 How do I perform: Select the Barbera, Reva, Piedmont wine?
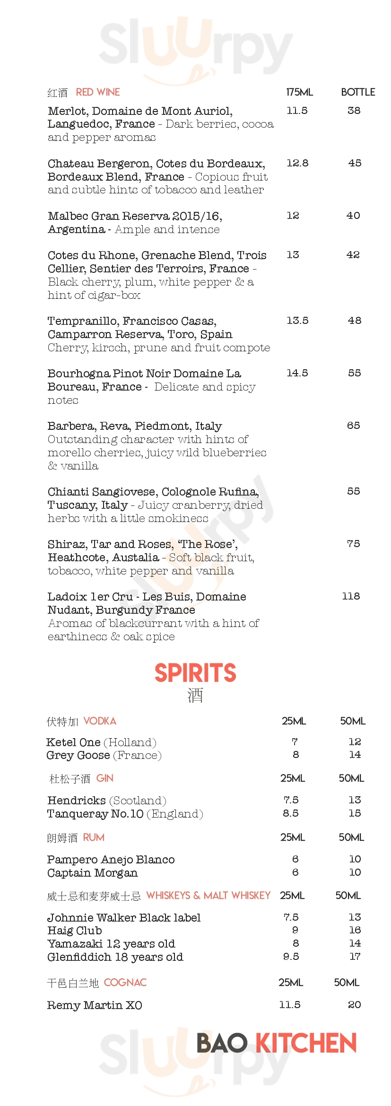[135, 426]
